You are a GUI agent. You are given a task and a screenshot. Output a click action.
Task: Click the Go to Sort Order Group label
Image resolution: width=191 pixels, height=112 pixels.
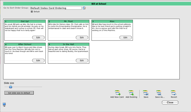16,8
